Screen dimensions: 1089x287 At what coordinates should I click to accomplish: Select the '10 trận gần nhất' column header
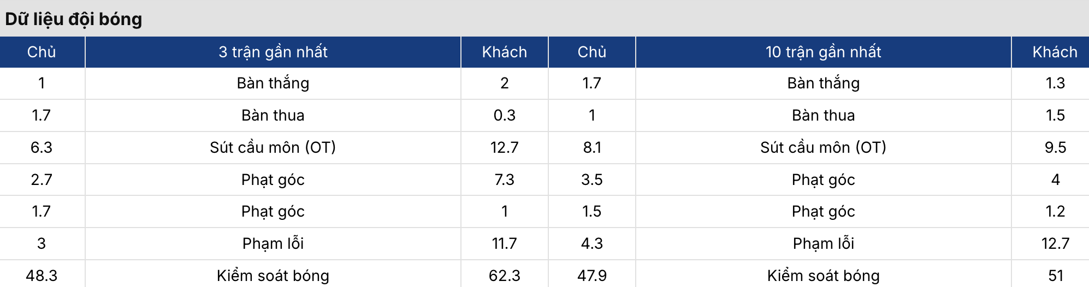click(823, 52)
